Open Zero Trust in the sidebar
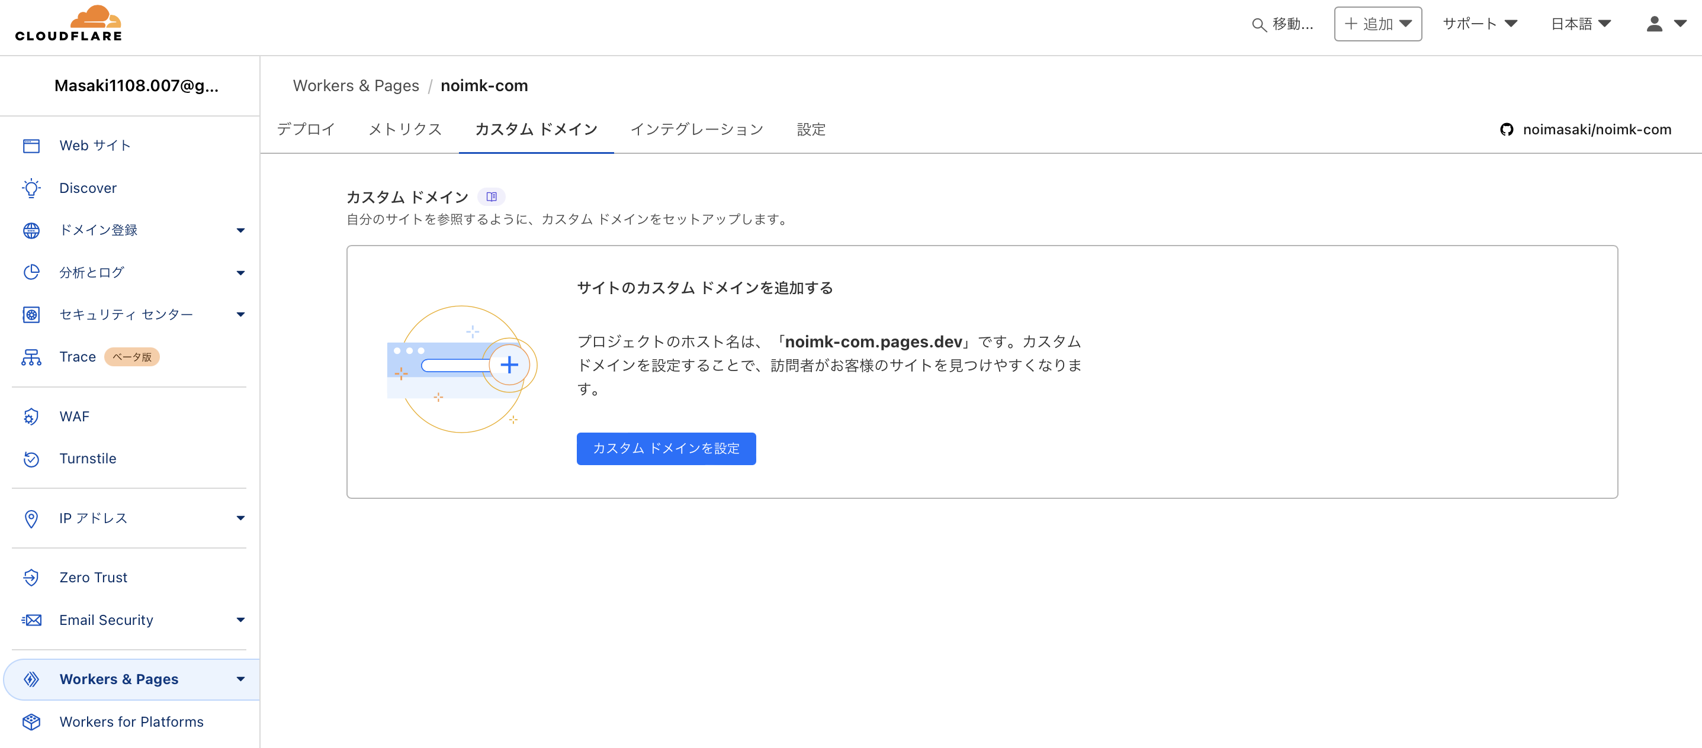1702x748 pixels. click(x=93, y=577)
